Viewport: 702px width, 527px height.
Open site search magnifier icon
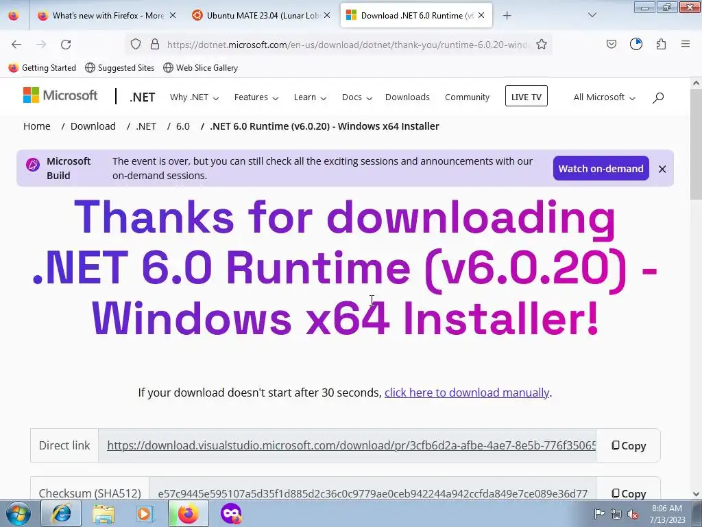(x=657, y=97)
